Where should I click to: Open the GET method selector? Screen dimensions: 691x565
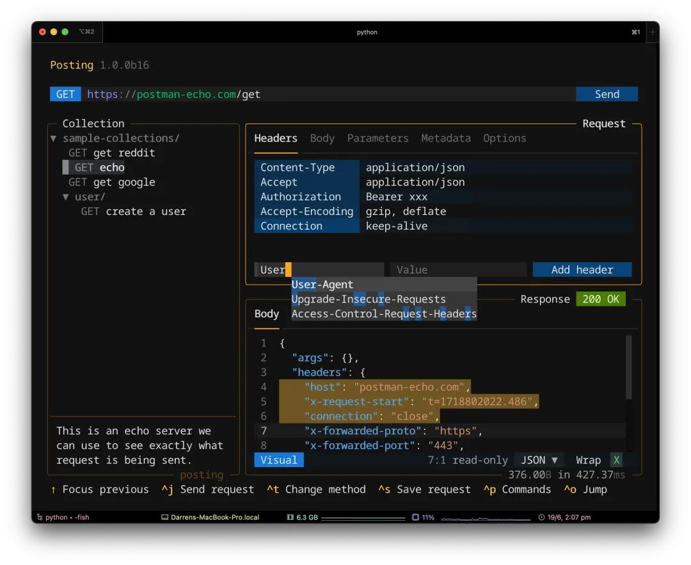click(65, 94)
